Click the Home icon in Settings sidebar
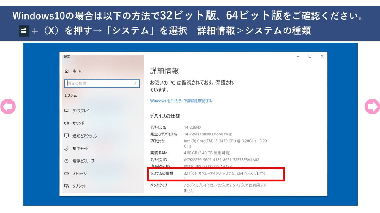 [66, 71]
